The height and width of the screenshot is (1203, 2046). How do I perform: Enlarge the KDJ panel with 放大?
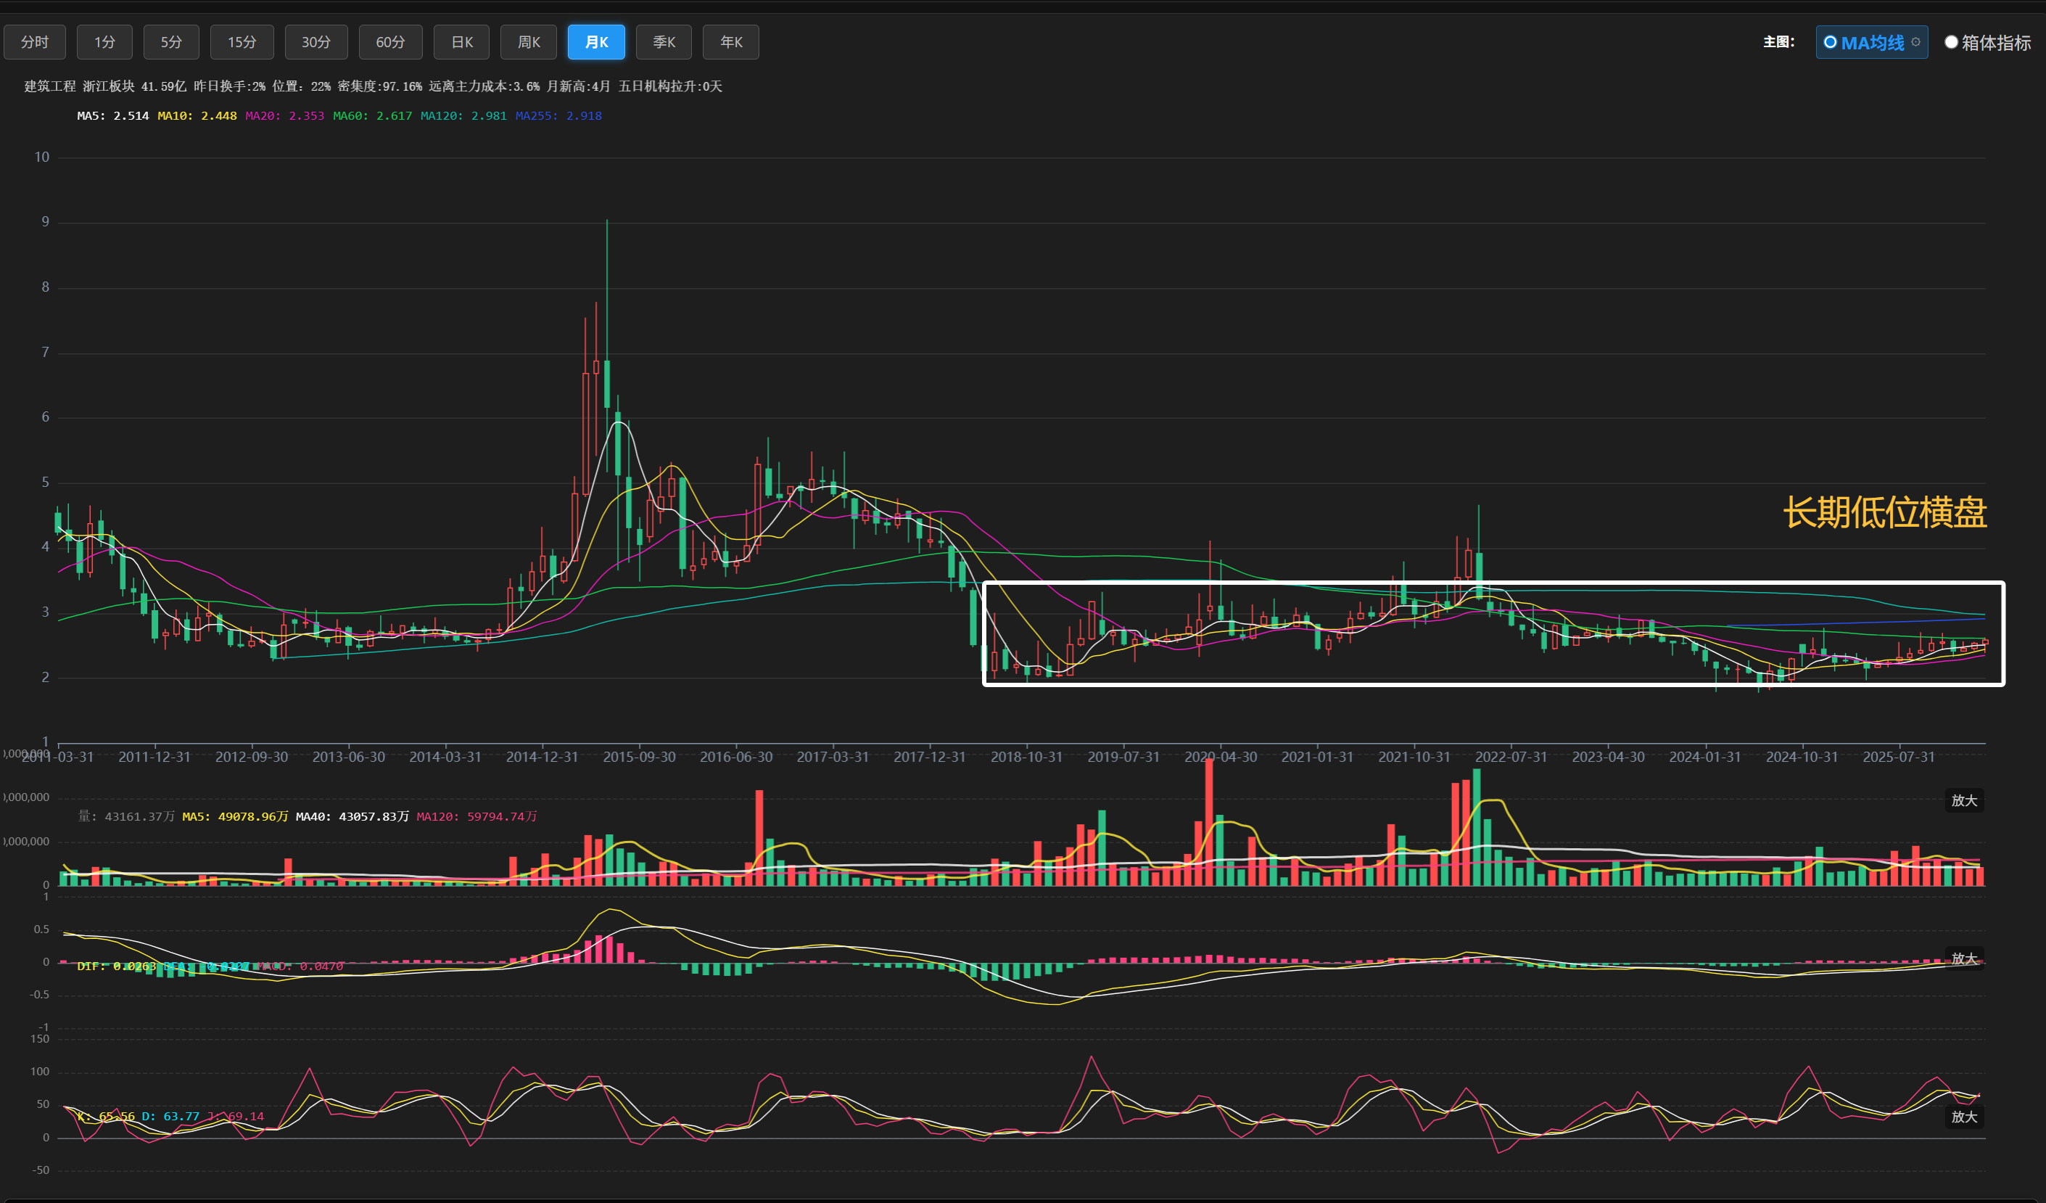pyautogui.click(x=1963, y=1117)
